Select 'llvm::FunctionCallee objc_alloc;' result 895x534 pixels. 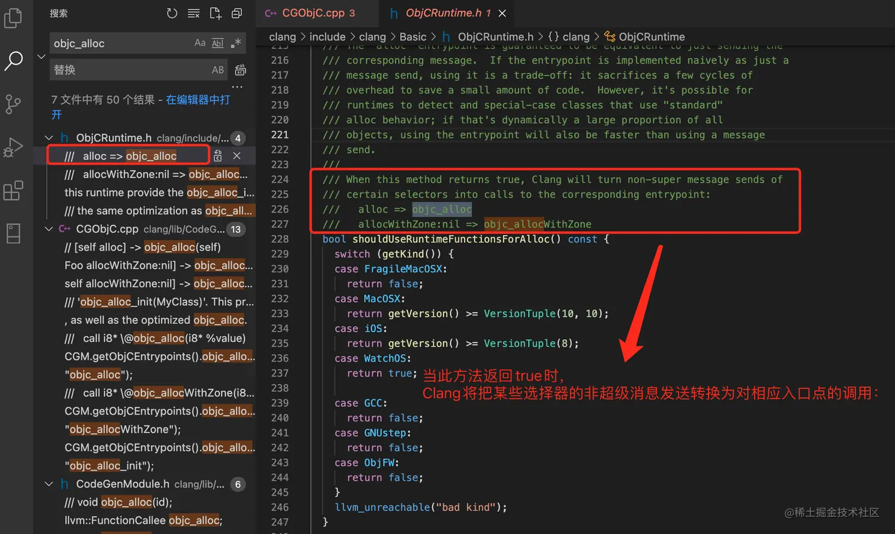click(143, 520)
